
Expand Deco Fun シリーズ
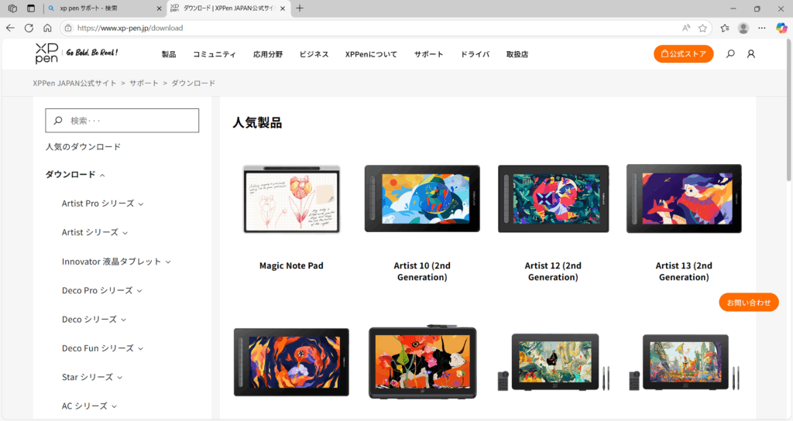(x=103, y=347)
